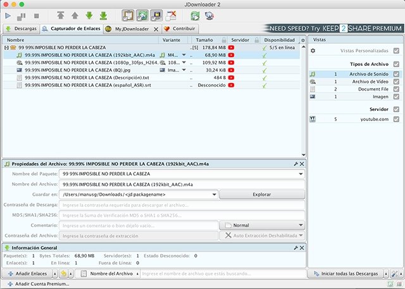
Task: Expand the Guardar en path dropdown
Action: [215, 195]
